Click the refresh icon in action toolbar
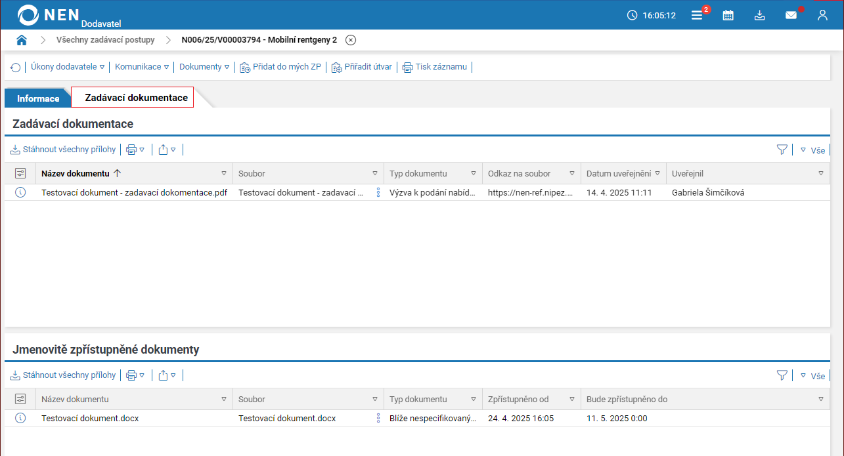Image resolution: width=844 pixels, height=456 pixels. [x=15, y=67]
